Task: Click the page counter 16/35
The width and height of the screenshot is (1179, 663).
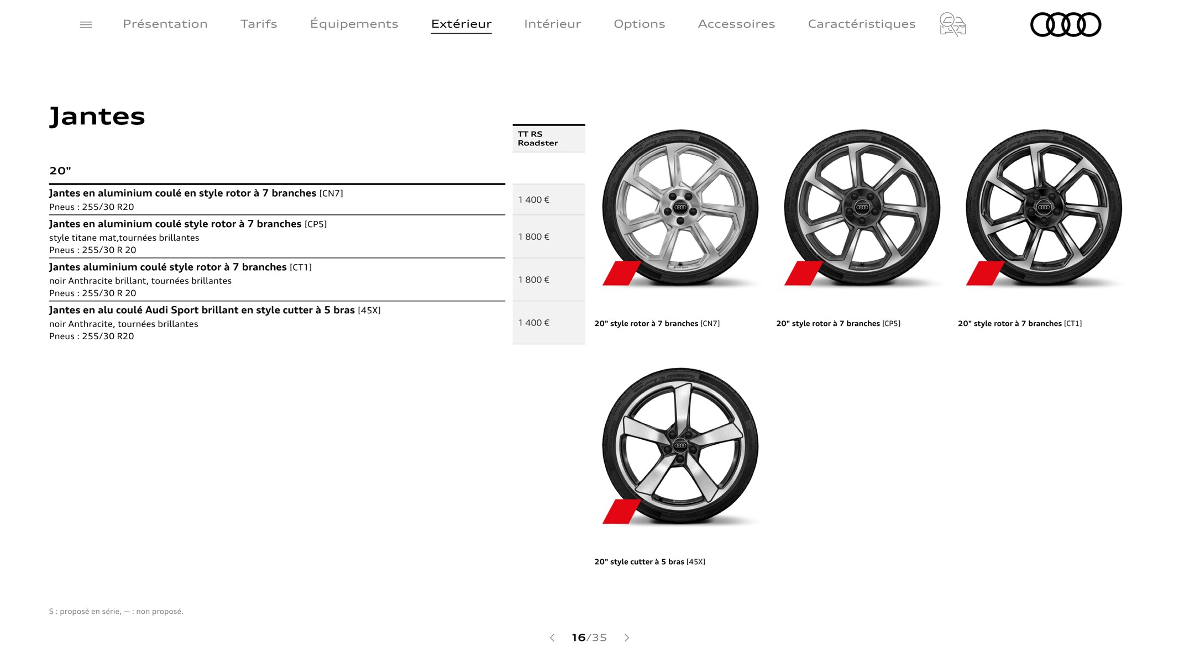Action: [x=589, y=638]
